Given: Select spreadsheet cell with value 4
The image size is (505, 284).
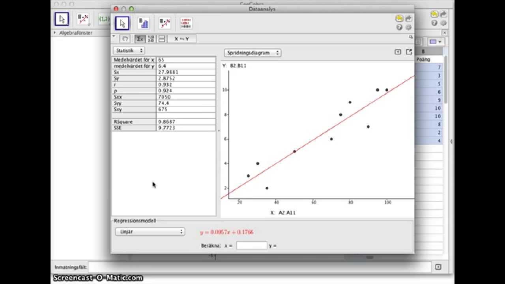Looking at the screenshot, I should [x=429, y=141].
